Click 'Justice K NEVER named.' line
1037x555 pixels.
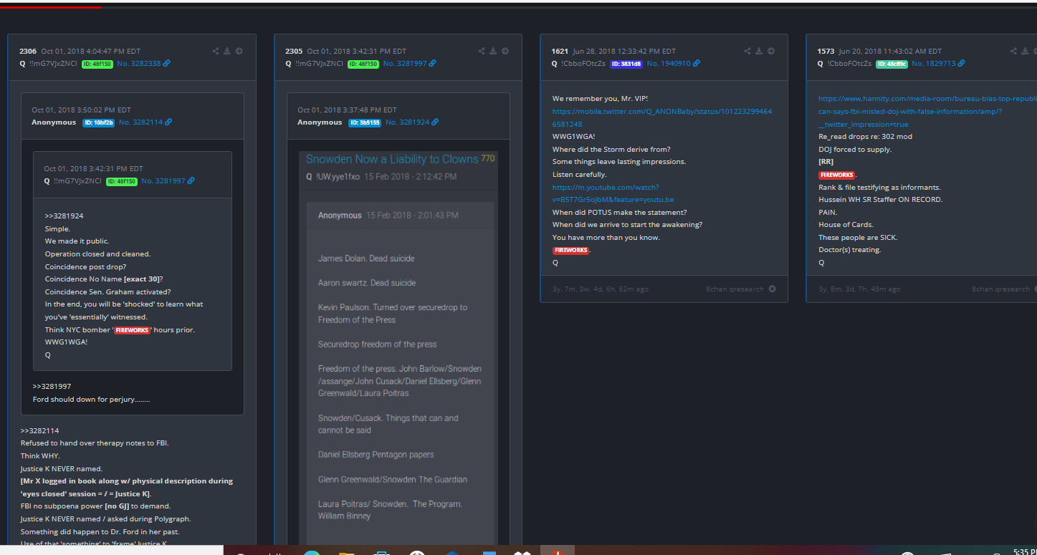[x=61, y=468]
